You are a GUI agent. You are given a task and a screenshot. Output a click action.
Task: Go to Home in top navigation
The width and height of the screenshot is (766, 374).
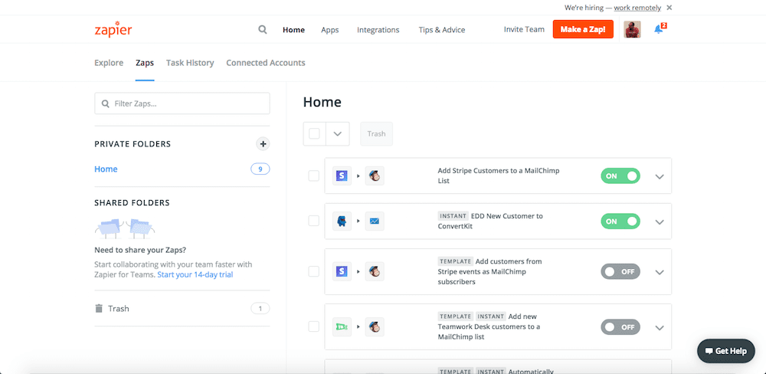(x=293, y=30)
